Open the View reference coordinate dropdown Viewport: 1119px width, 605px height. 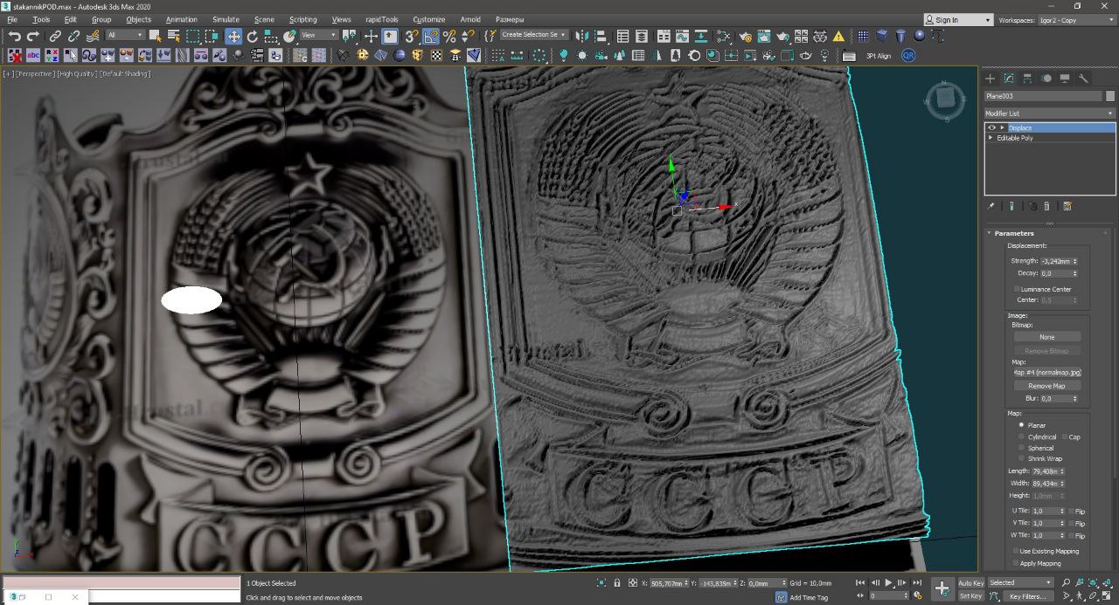point(319,36)
